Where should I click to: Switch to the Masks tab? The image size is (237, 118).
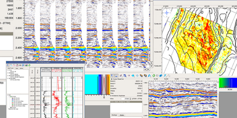[122, 114]
